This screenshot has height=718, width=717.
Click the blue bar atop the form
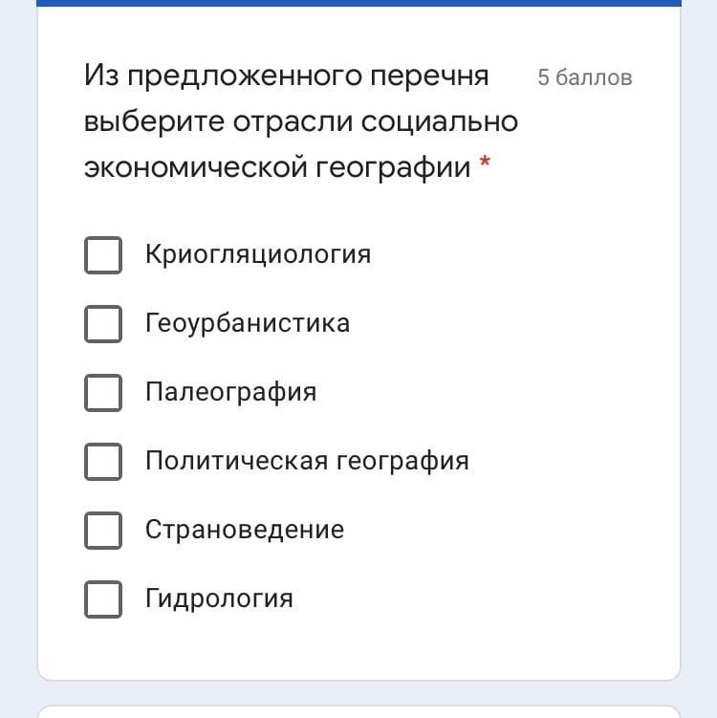[358, 3]
